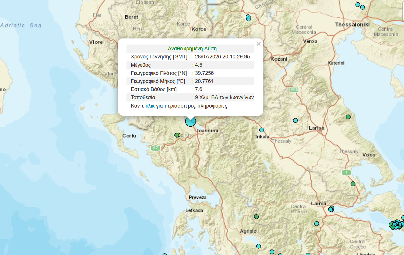Click the magnitude value 4.5
The width and height of the screenshot is (404, 255).
199,65
